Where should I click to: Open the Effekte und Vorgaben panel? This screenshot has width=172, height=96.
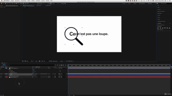[x=161, y=11]
